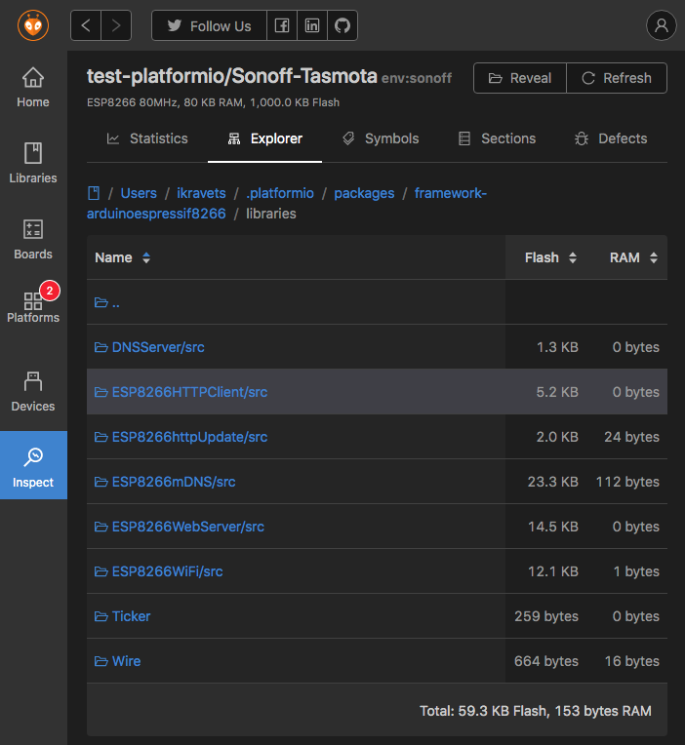Open Devices in the sidebar
This screenshot has width=685, height=745.
(x=33, y=391)
